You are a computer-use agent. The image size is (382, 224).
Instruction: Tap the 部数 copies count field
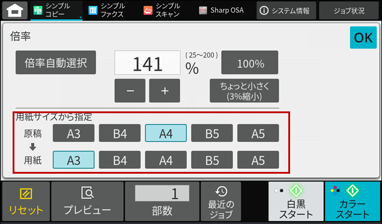(x=162, y=193)
